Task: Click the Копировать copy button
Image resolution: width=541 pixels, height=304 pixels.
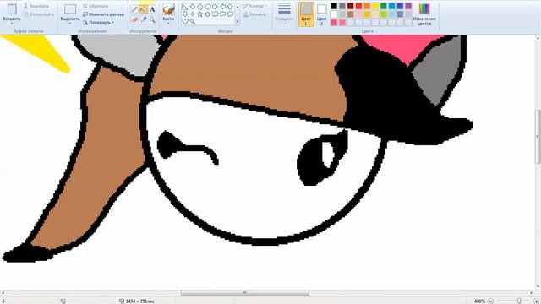Action: coord(39,14)
